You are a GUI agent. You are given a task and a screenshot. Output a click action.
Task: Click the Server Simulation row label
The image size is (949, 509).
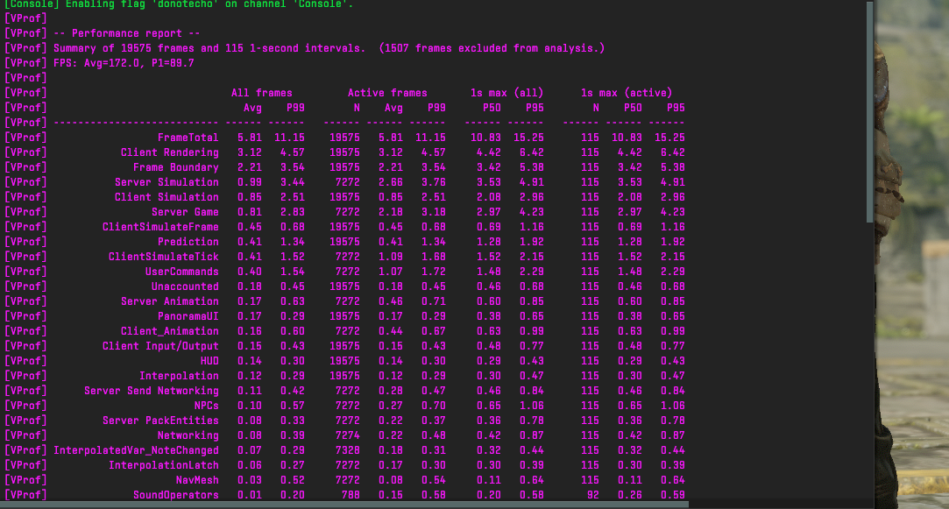pos(166,182)
